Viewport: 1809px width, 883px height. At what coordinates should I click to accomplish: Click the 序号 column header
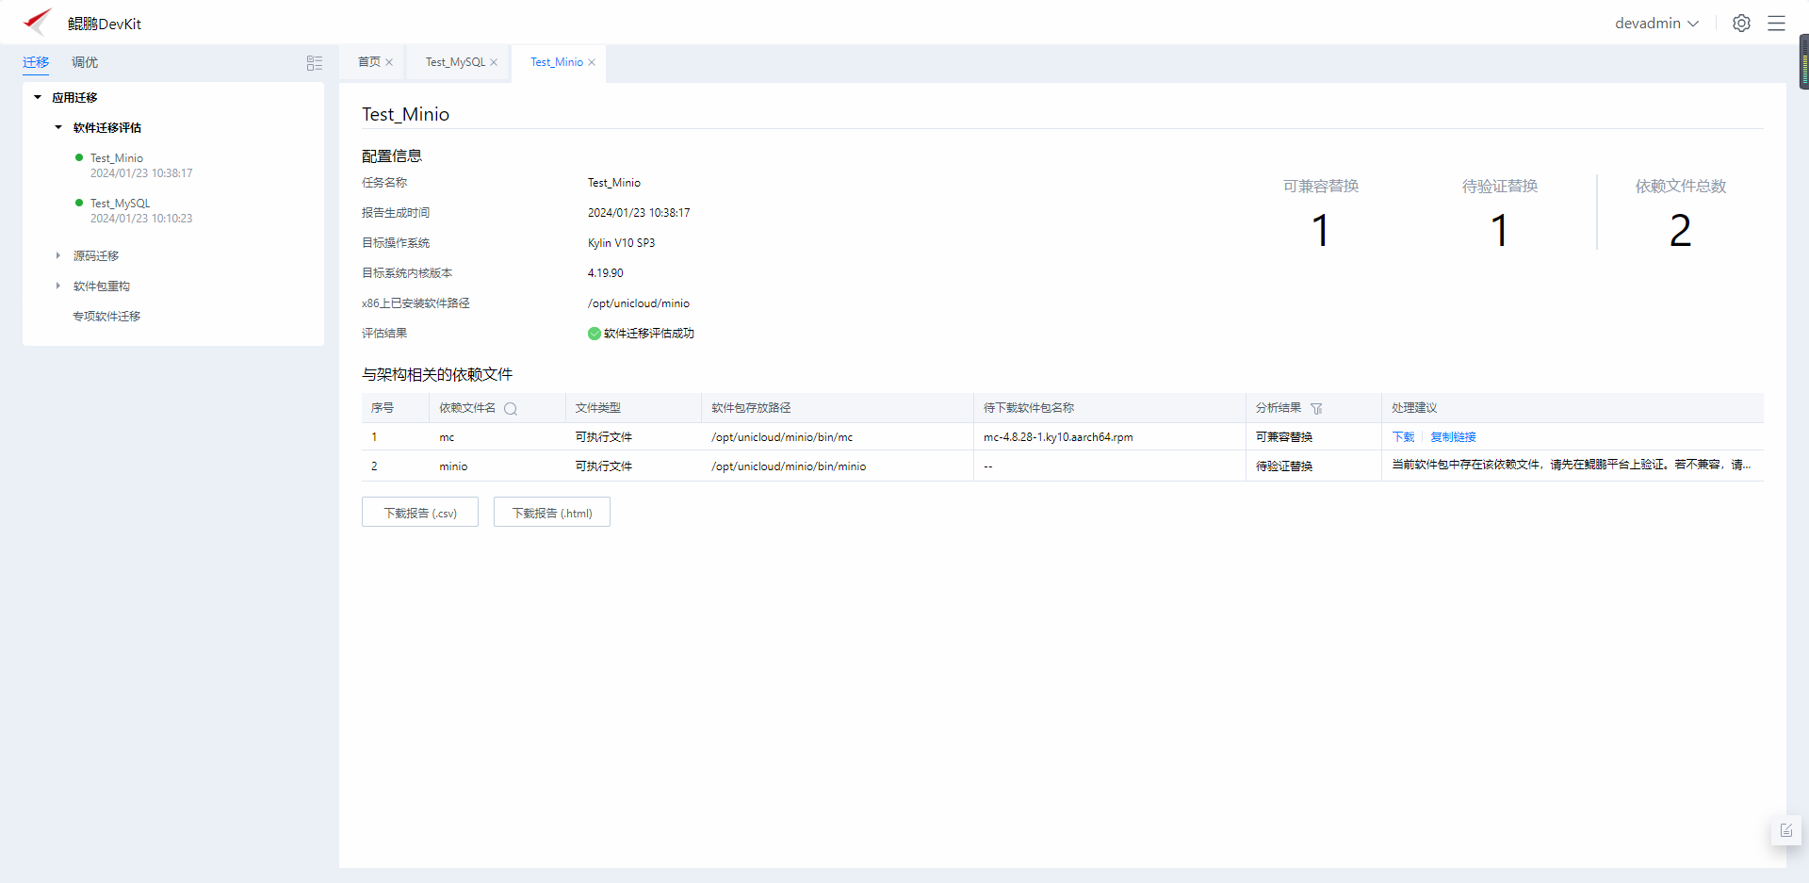click(x=383, y=408)
